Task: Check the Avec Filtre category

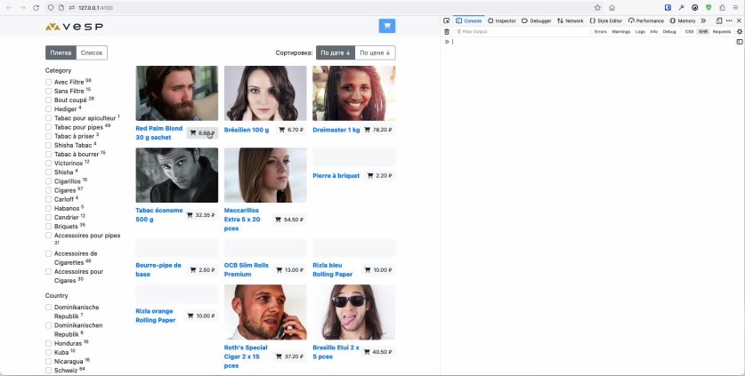Action: [x=48, y=82]
